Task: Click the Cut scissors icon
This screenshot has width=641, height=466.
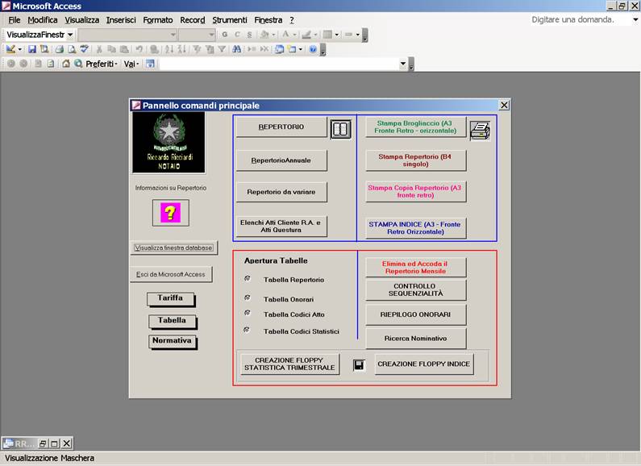Action: [98, 49]
